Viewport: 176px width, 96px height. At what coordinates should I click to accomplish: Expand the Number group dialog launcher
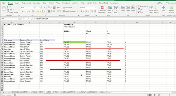point(96,15)
